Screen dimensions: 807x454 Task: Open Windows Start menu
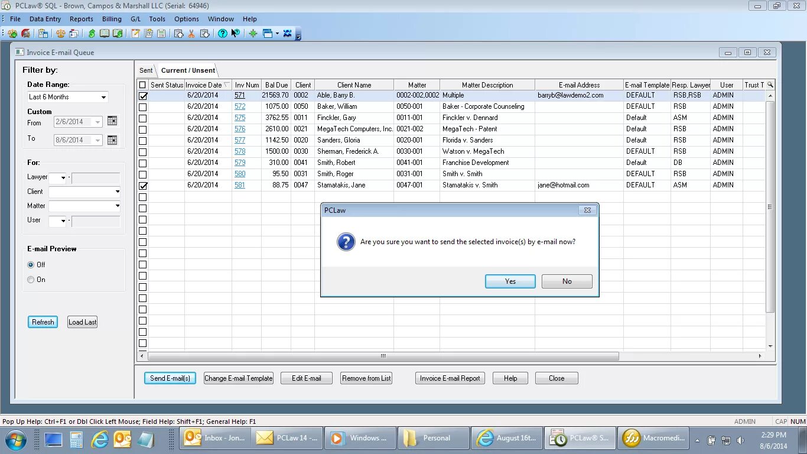click(x=16, y=439)
